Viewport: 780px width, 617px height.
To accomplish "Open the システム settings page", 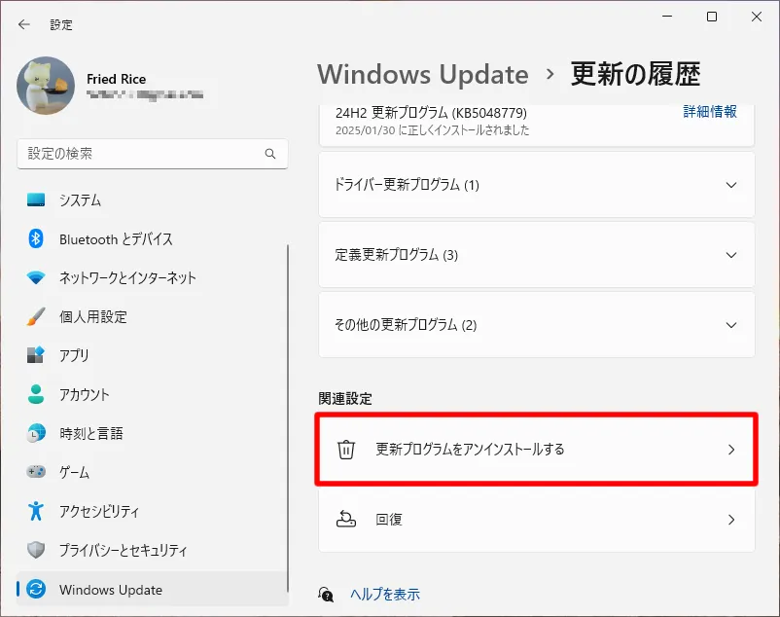I will (x=153, y=200).
